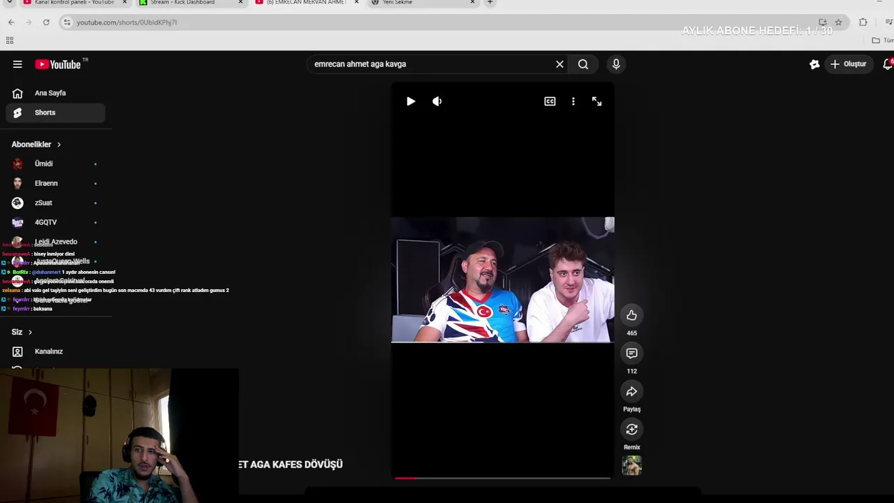The image size is (894, 503).
Task: Open 4GQTV subscription channel
Action: click(x=56, y=222)
